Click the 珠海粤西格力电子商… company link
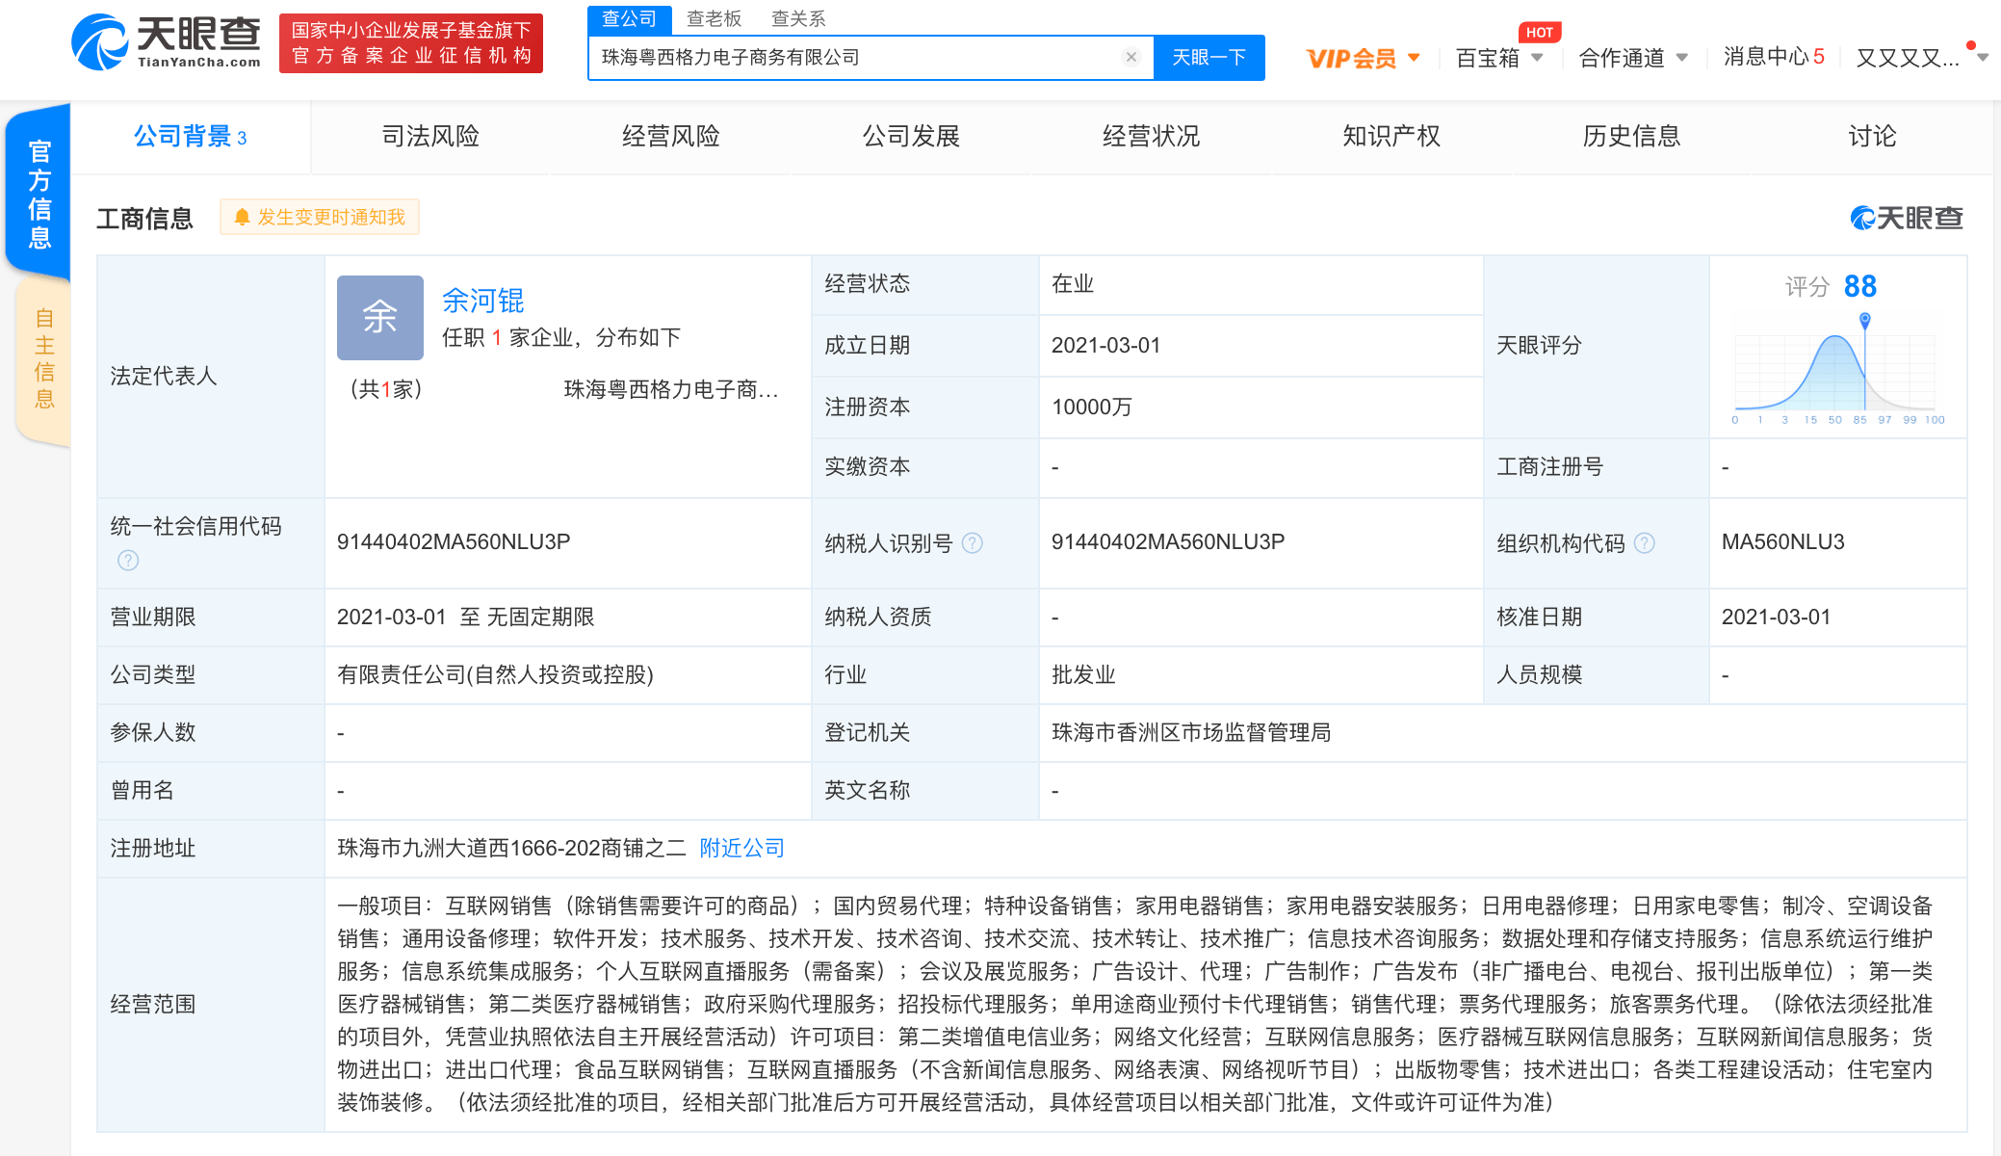2001x1156 pixels. click(x=671, y=389)
